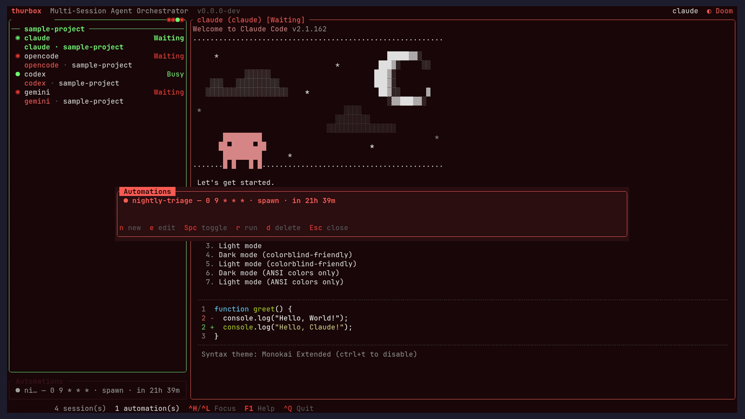Click the removed console.log Hello World line
Image resolution: width=745 pixels, height=419 pixels.
pyautogui.click(x=275, y=318)
